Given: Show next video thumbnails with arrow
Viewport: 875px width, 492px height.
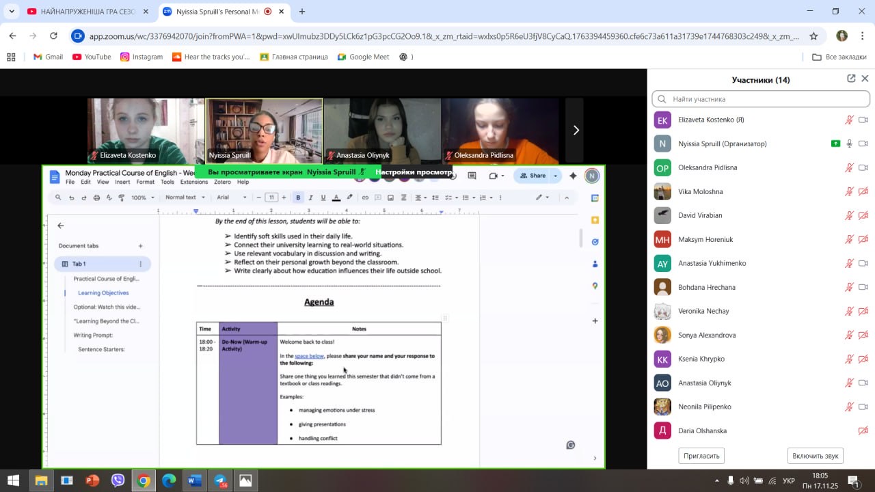Looking at the screenshot, I should click(576, 130).
